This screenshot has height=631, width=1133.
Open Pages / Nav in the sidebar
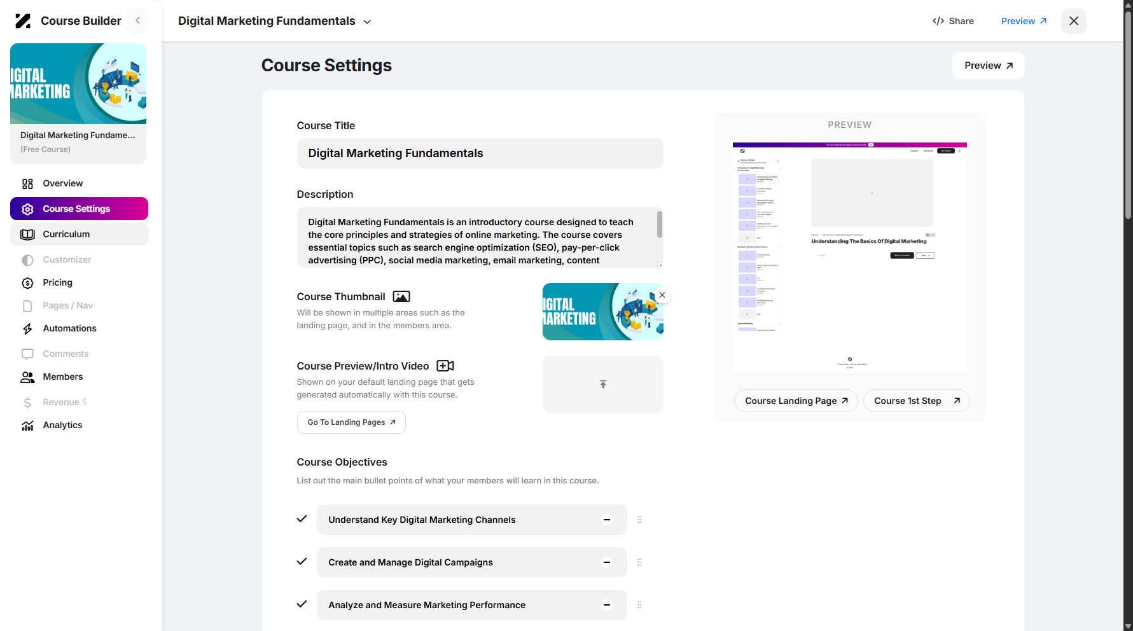(79, 305)
